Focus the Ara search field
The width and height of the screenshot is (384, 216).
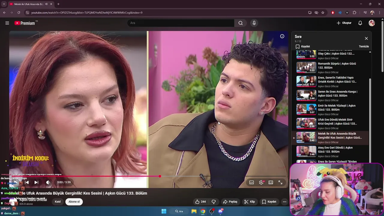(181, 23)
